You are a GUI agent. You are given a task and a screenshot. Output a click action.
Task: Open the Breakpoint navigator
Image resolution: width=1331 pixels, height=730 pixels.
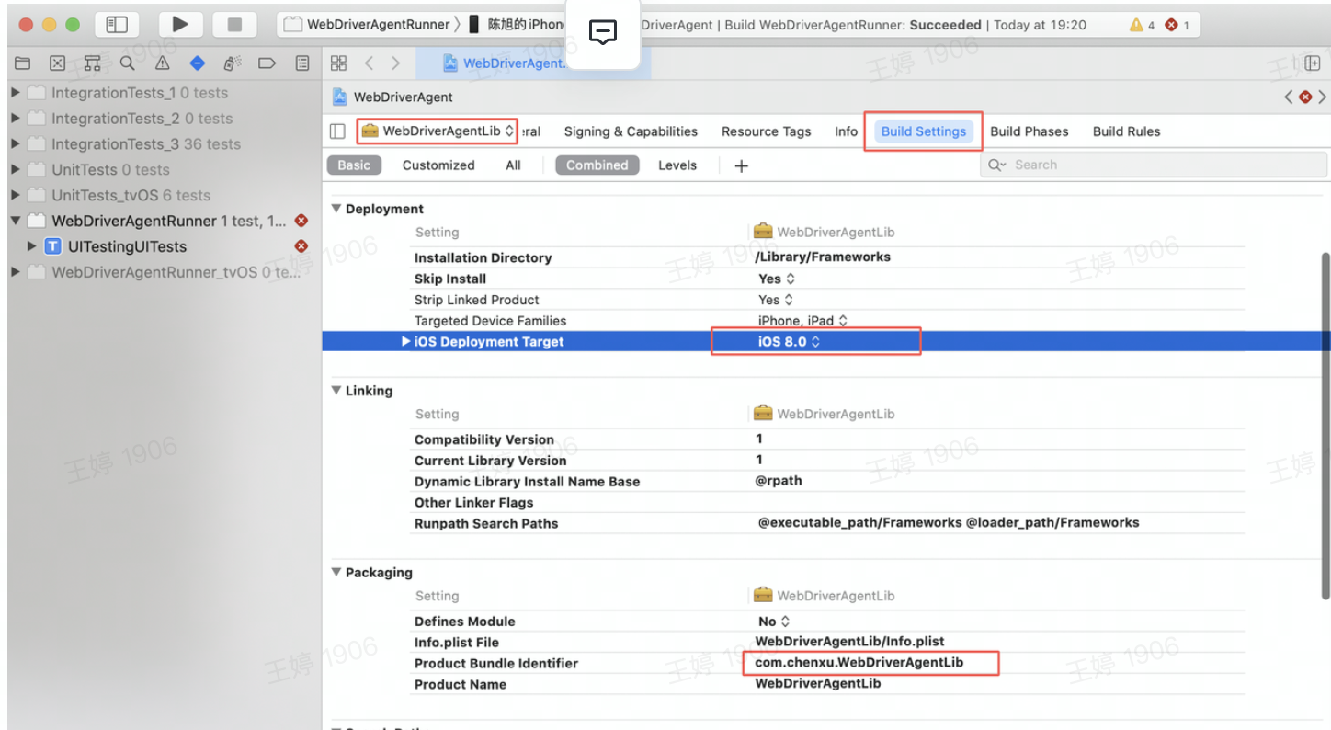267,63
